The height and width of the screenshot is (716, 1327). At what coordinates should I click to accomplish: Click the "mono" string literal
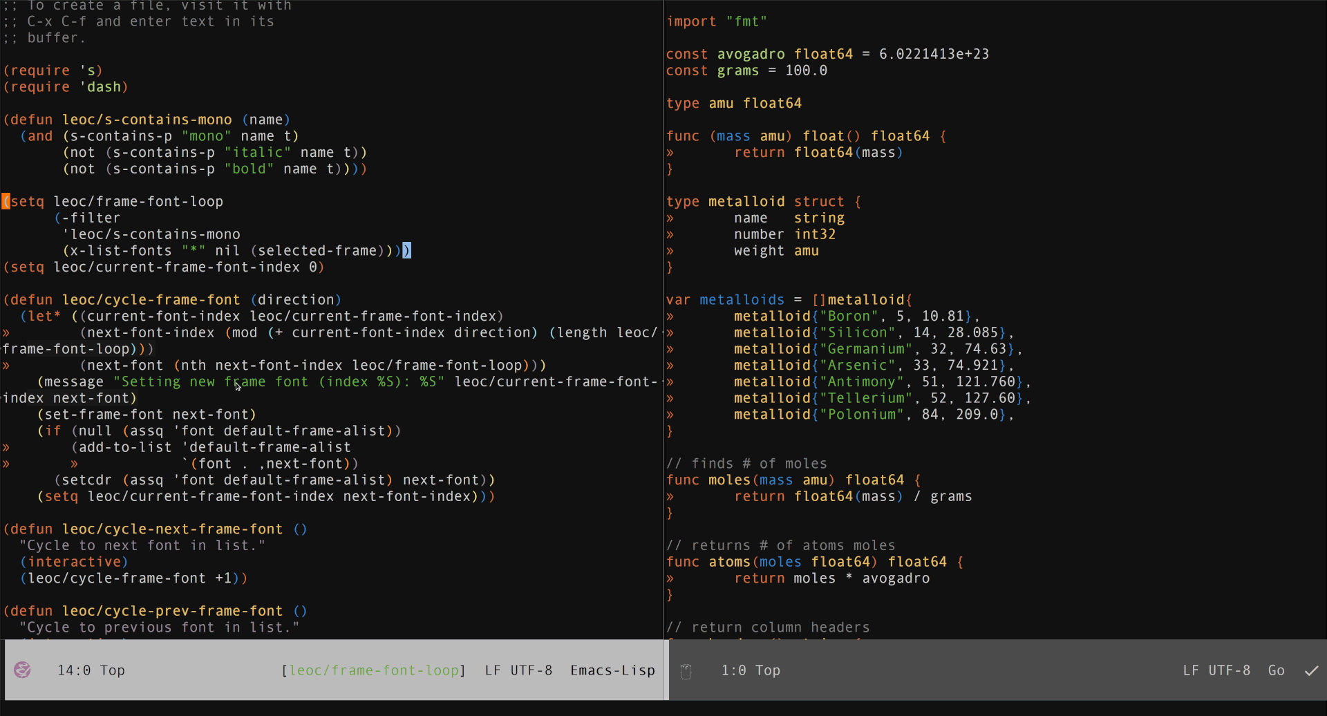(x=206, y=136)
